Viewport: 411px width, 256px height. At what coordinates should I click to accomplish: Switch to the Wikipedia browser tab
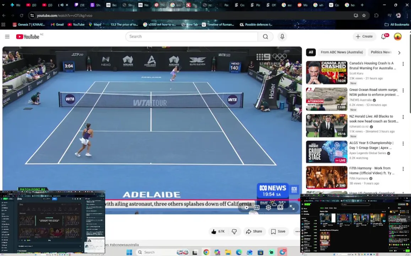335,5
